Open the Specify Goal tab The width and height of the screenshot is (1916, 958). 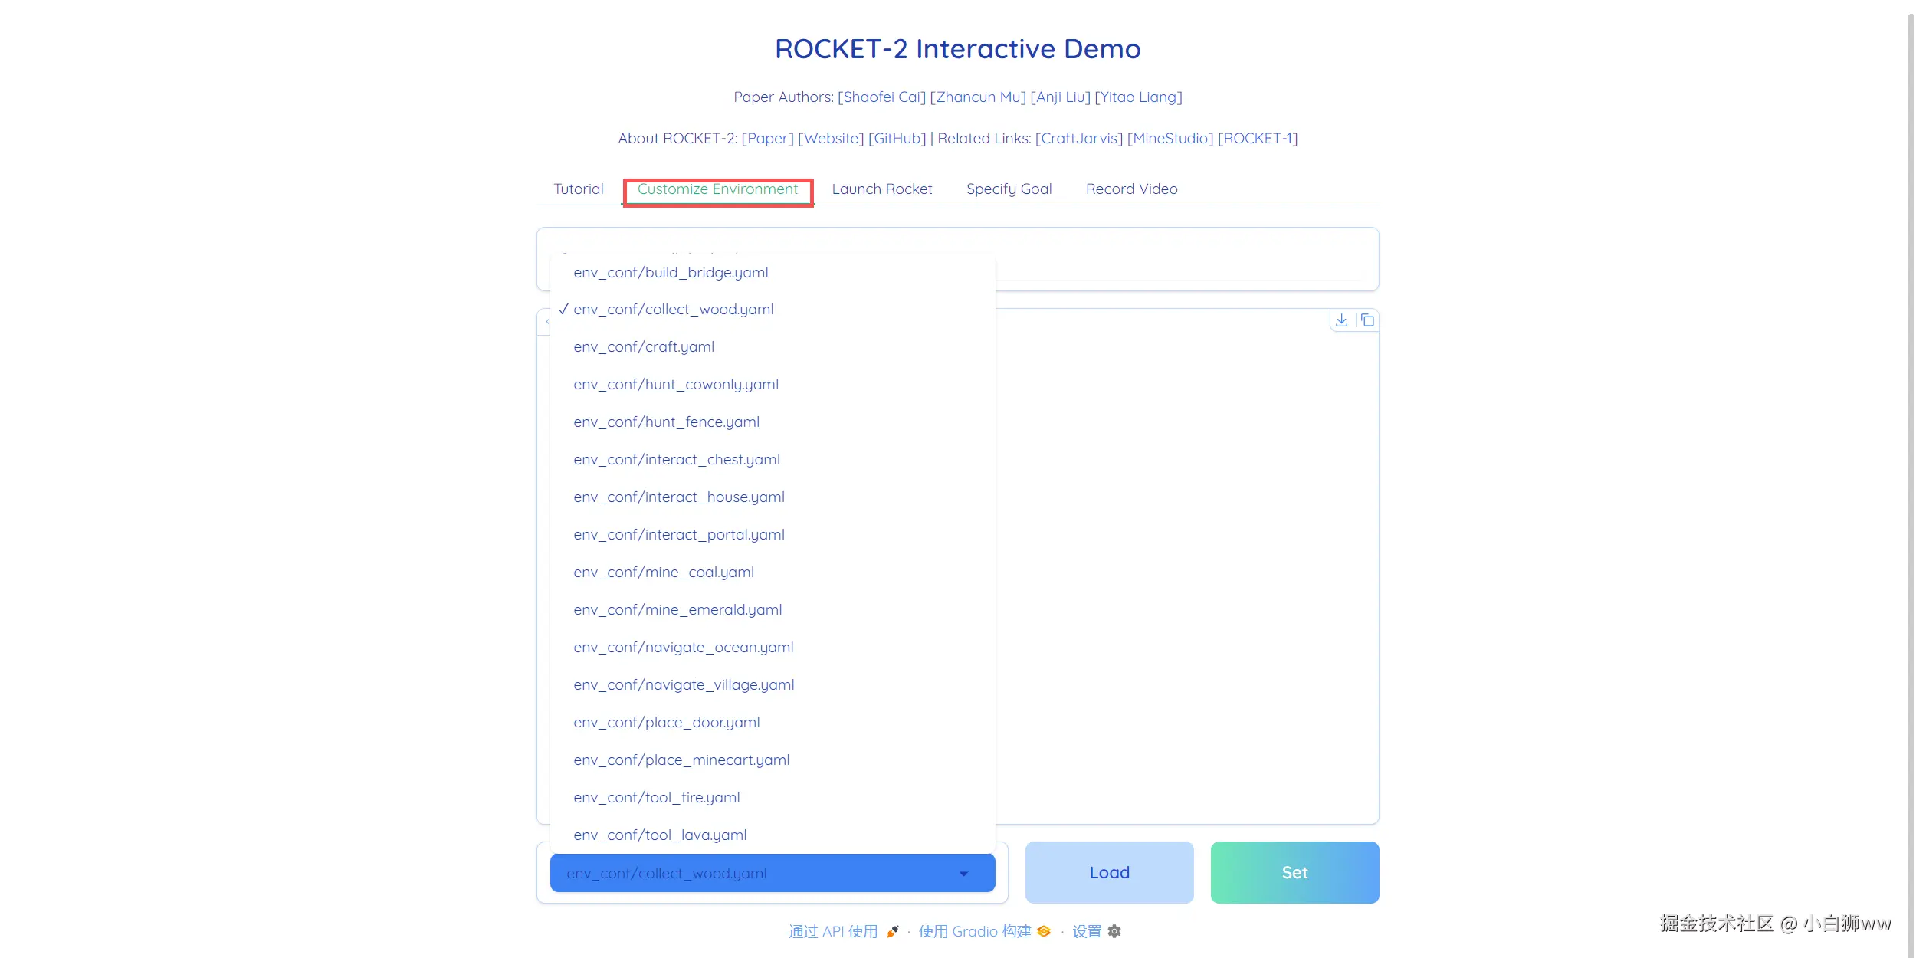click(x=1009, y=189)
